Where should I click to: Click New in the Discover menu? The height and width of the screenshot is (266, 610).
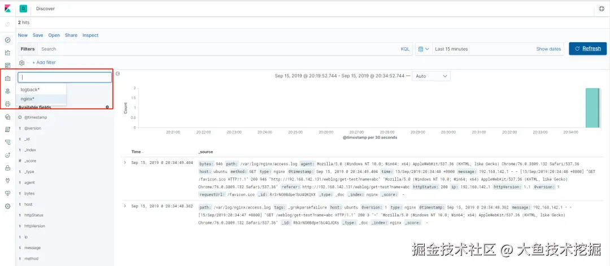tap(23, 36)
